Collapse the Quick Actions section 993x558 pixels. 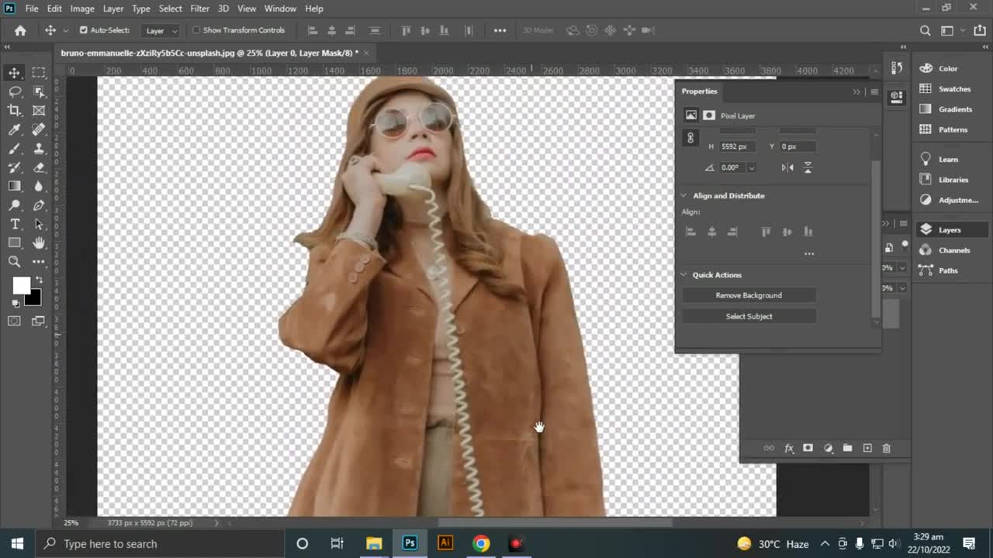click(x=684, y=274)
